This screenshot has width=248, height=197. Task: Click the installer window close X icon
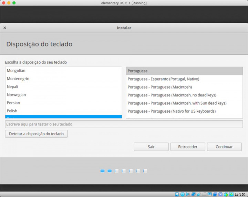5,28
